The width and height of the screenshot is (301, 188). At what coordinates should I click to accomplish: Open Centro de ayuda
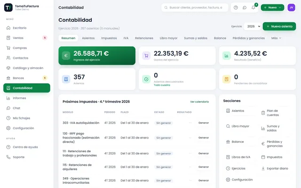click(x=27, y=147)
